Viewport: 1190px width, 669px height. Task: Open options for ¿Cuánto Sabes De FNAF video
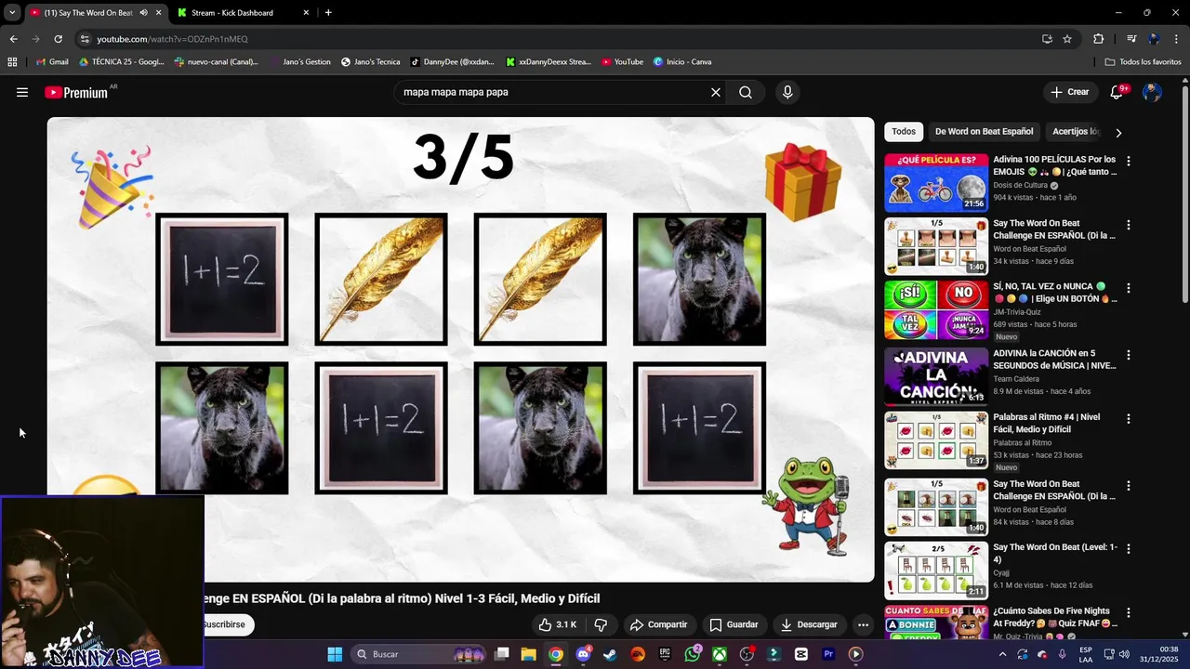1129,613
